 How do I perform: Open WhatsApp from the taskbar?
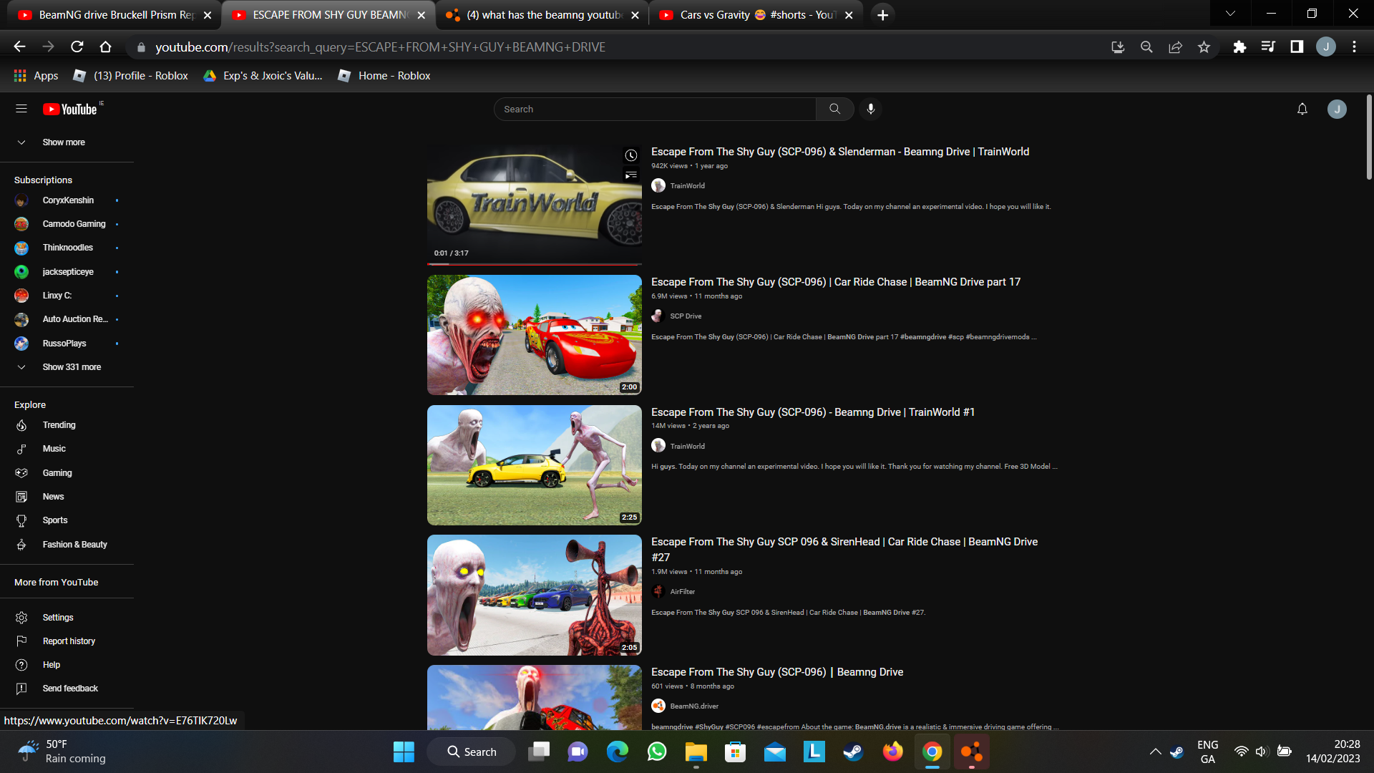[656, 752]
